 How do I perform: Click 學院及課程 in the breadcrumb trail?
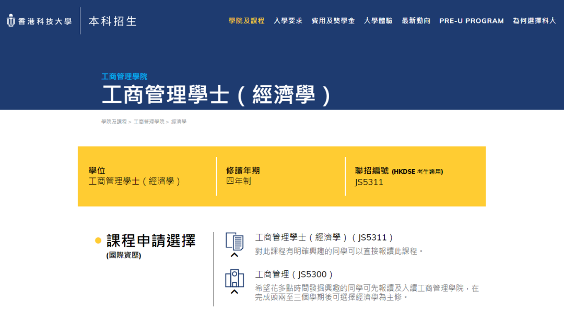[113, 122]
